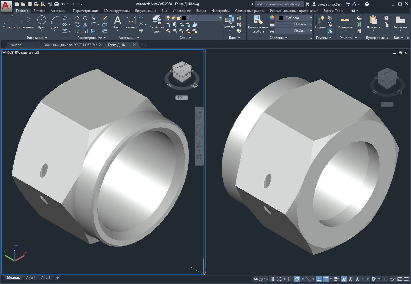Click the Размер dimension tool
The image size is (411, 284).
(x=131, y=22)
